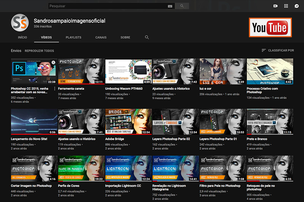Click watch later clock on Photoshop CC 2019 thumbnail

[53, 62]
